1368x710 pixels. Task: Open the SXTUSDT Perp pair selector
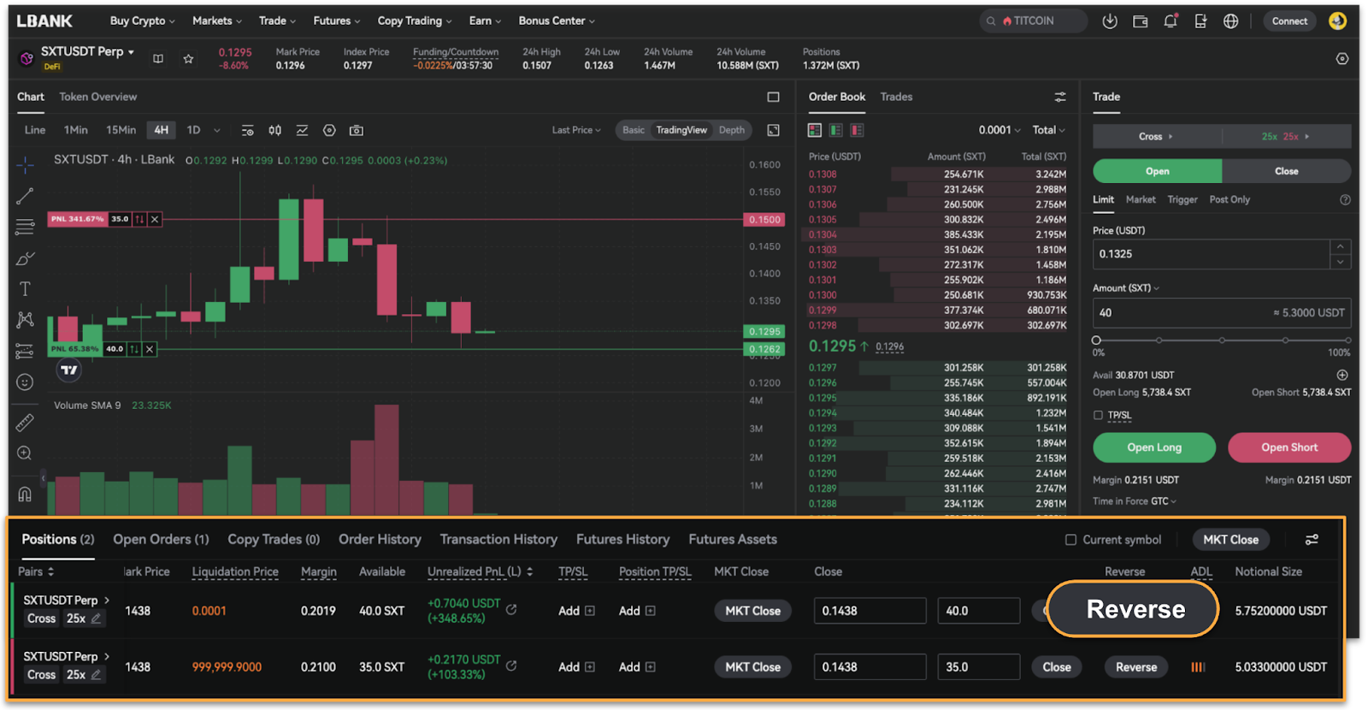(x=87, y=51)
